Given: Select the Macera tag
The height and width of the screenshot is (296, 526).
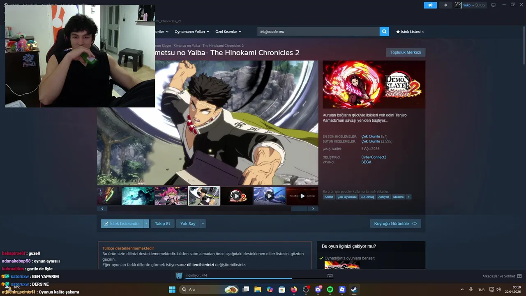Looking at the screenshot, I should coord(398,197).
